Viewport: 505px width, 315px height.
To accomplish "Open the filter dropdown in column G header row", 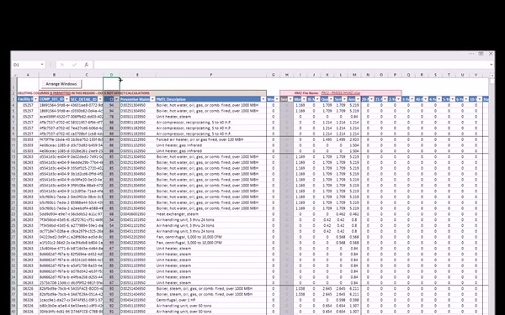I will [x=277, y=99].
